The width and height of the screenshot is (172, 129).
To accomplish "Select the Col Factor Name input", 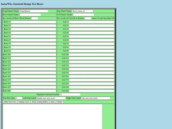I will coord(83,15).
